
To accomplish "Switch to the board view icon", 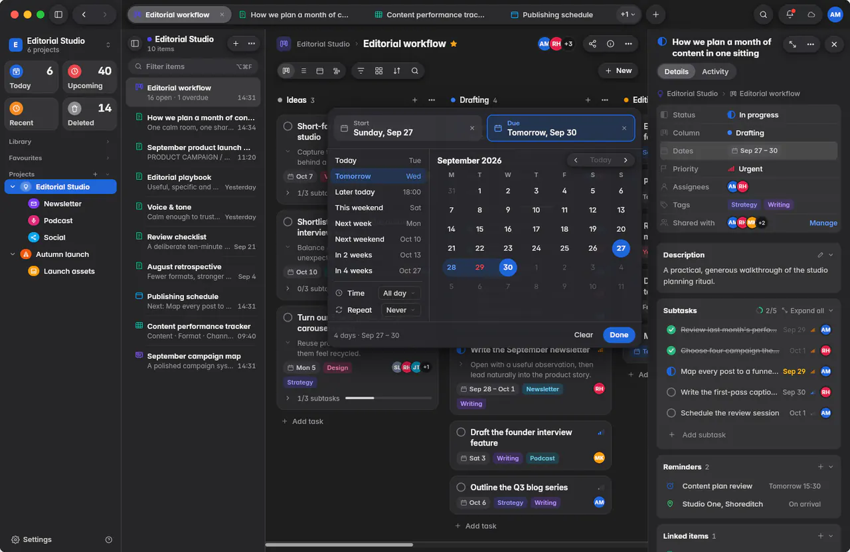I will pos(286,70).
